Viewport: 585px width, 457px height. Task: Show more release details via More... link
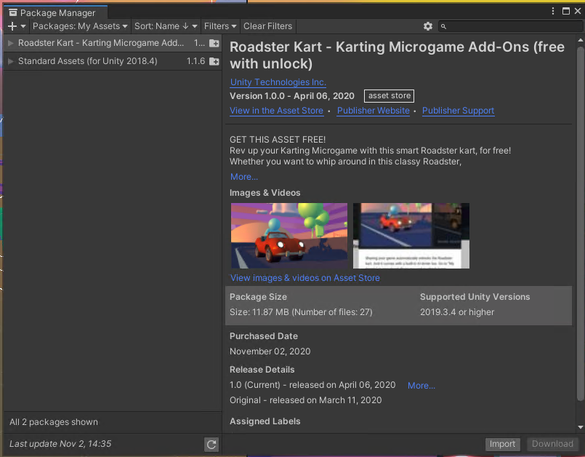(421, 386)
